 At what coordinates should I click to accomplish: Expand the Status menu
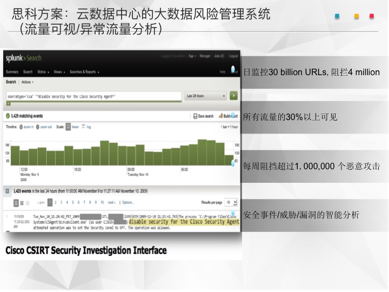coord(43,72)
